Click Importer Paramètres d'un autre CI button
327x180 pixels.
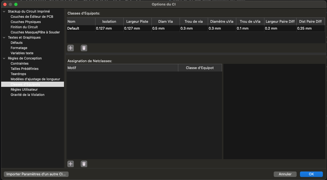(36, 174)
